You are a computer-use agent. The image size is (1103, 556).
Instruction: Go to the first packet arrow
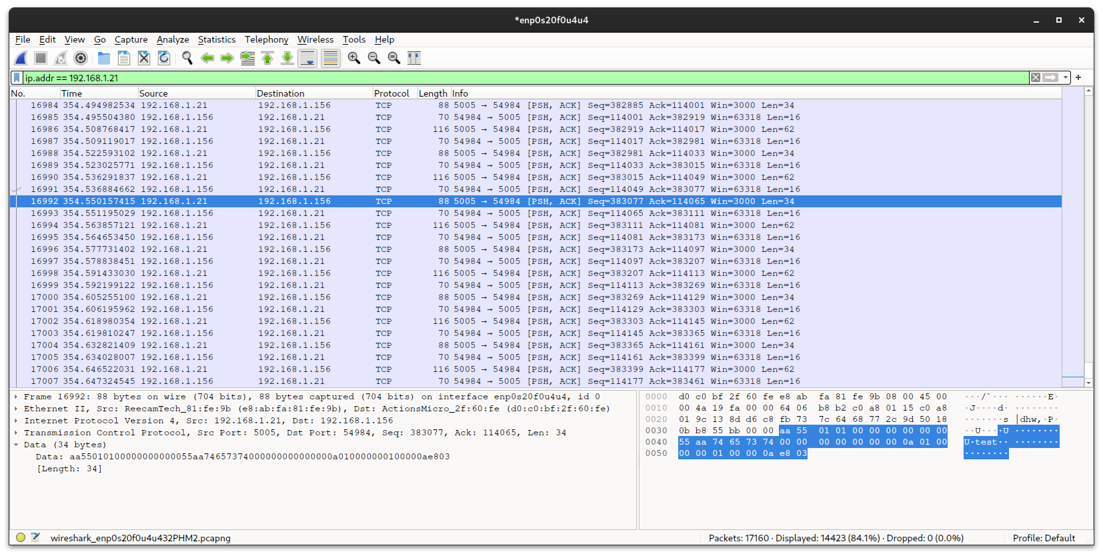click(267, 59)
